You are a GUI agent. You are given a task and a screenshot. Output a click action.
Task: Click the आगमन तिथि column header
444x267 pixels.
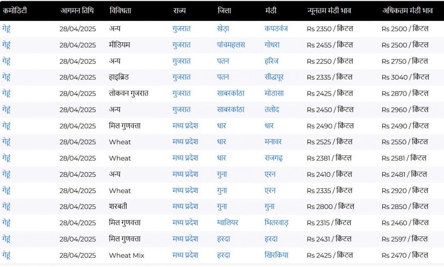pos(77,10)
